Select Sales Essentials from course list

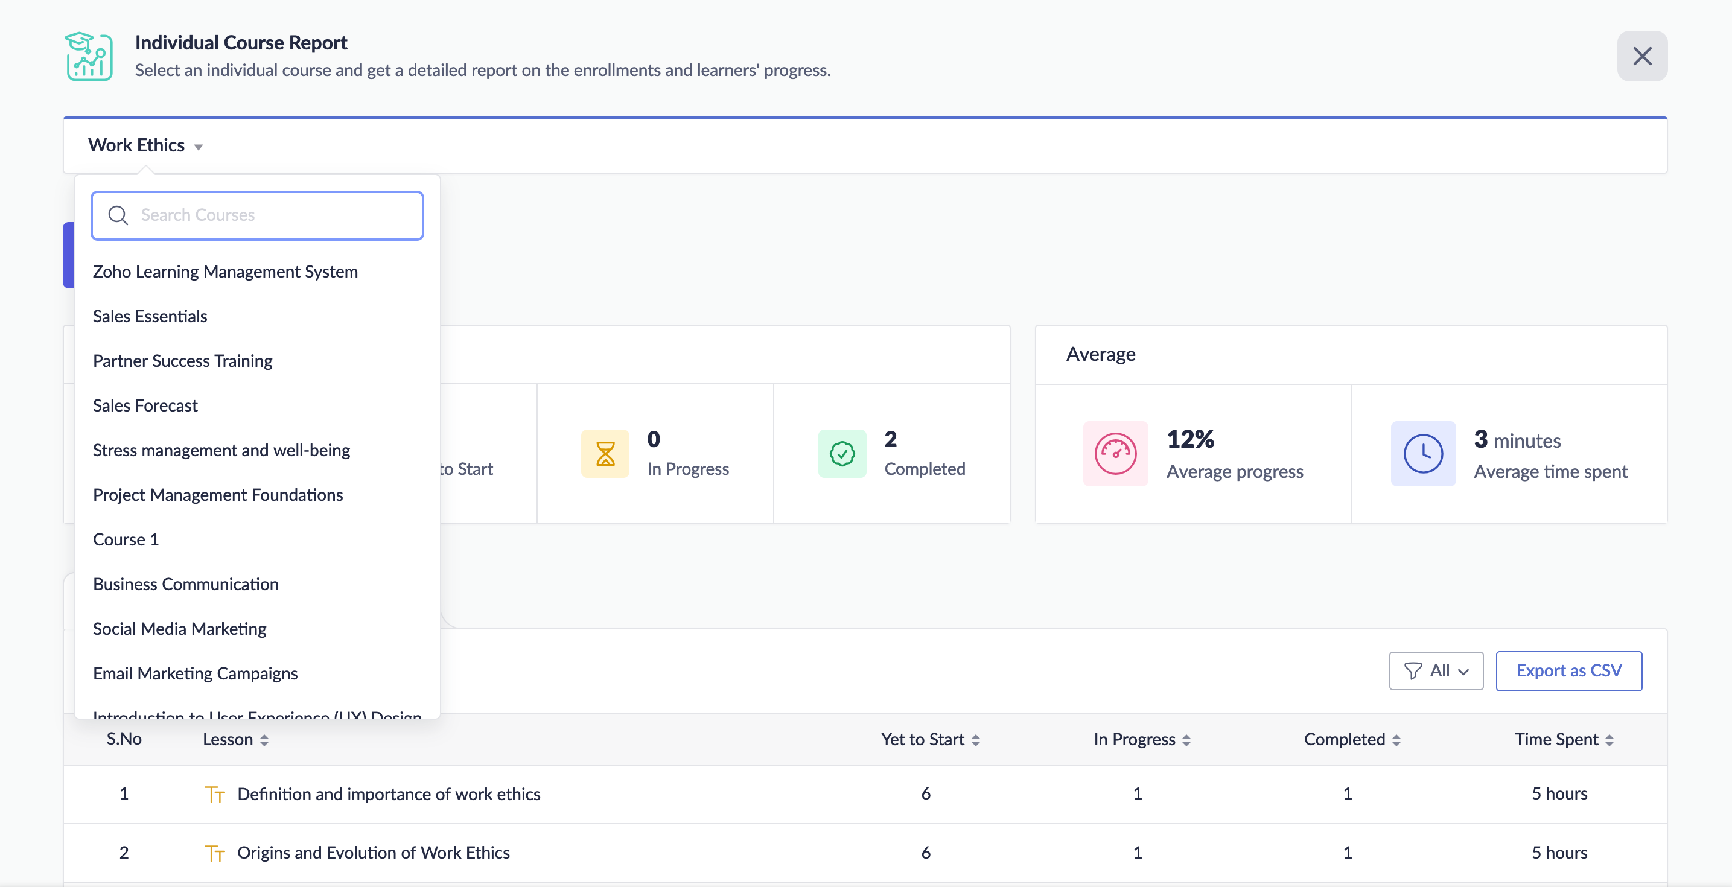click(x=150, y=316)
